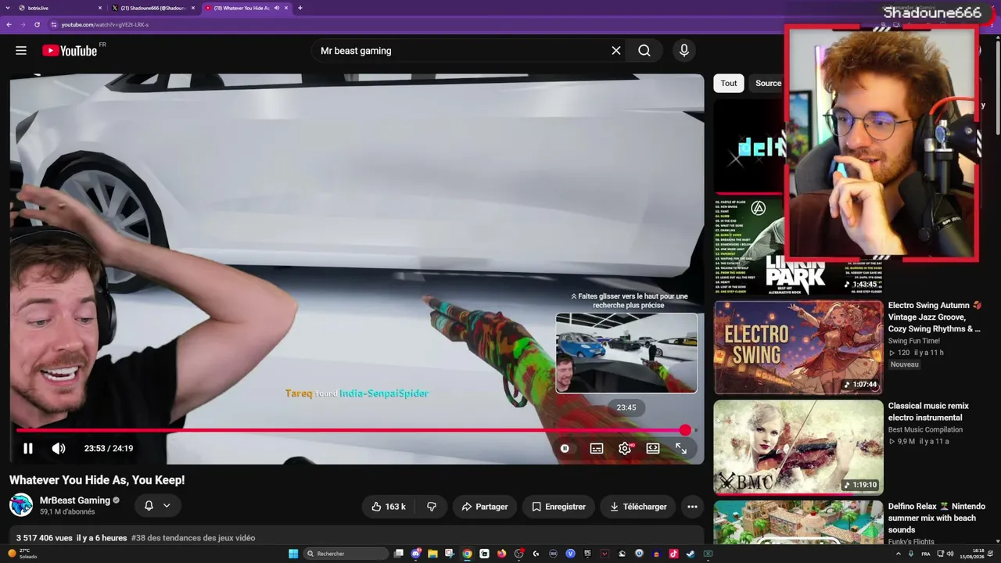
Task: Open the FRA keyboard language selector
Action: 926,554
